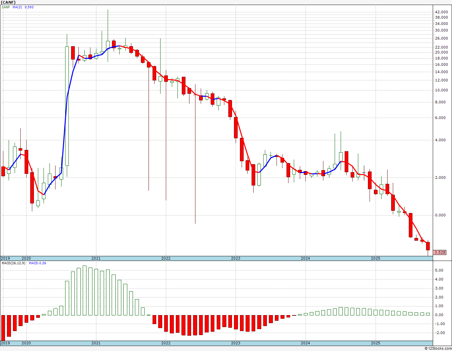
Task: Click the (CANF) chart title
Action: 8,2
